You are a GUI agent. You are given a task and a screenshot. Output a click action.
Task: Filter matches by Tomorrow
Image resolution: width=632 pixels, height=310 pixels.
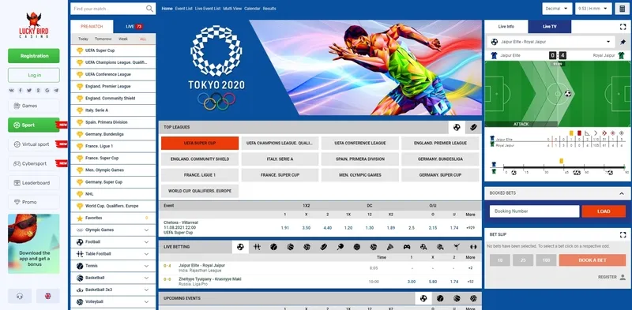click(x=103, y=39)
